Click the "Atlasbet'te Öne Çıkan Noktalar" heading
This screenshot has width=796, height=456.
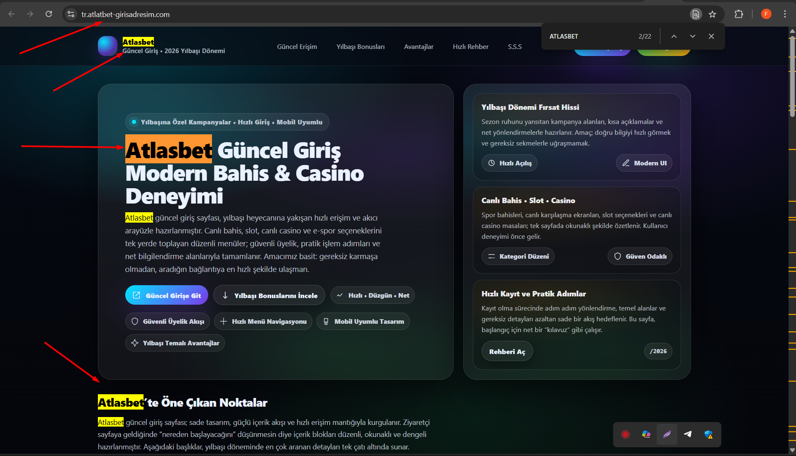pyautogui.click(x=183, y=403)
